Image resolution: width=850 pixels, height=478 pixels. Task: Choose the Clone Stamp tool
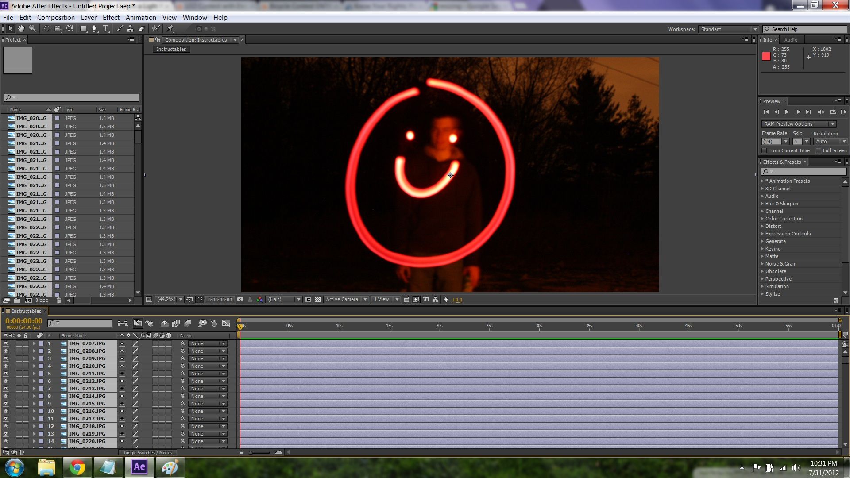(x=130, y=28)
